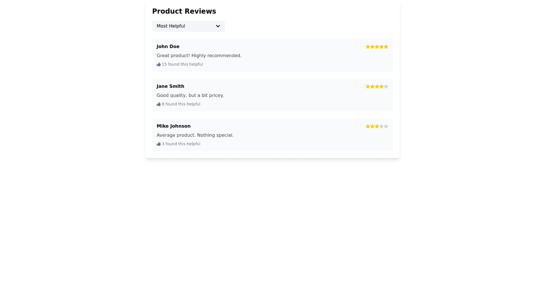
Task: Click thumbs-up icon on Mike Johnson's review
Action: (159, 144)
